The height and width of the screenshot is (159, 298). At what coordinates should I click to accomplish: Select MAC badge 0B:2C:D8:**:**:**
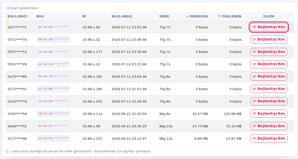pos(53,39)
